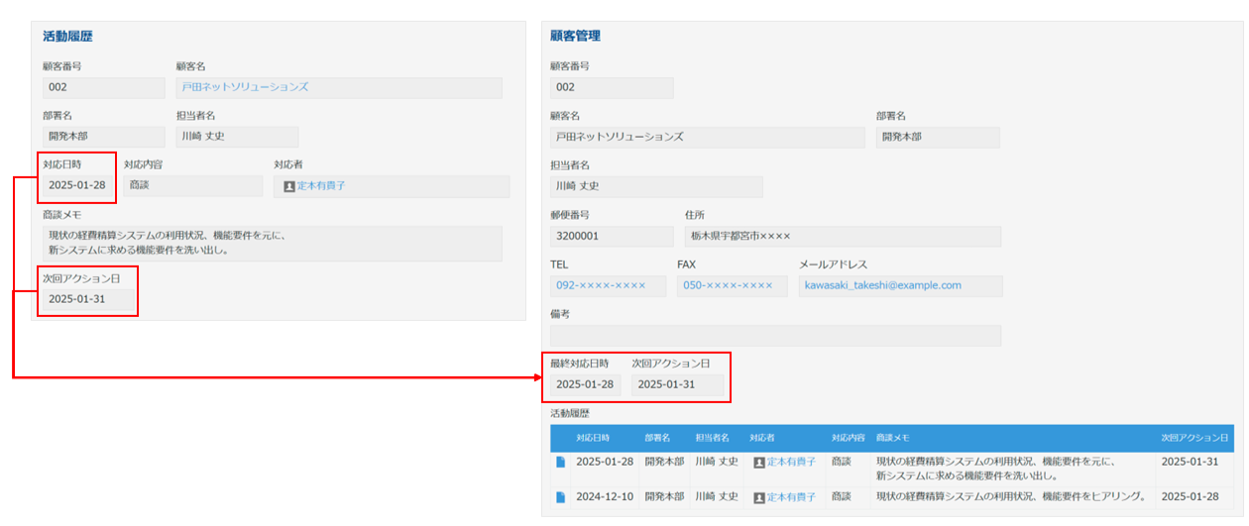
Task: Click the empty 備考 field
Action: (x=775, y=336)
